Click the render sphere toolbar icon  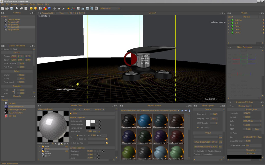(x=40, y=8)
